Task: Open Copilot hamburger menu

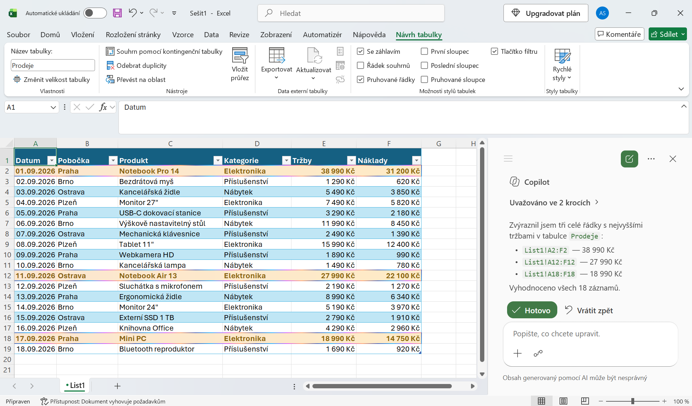Action: point(508,158)
